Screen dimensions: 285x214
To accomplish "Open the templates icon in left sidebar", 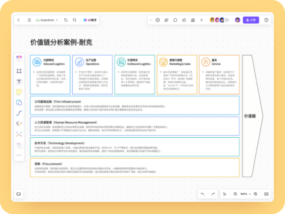I will [x=19, y=59].
